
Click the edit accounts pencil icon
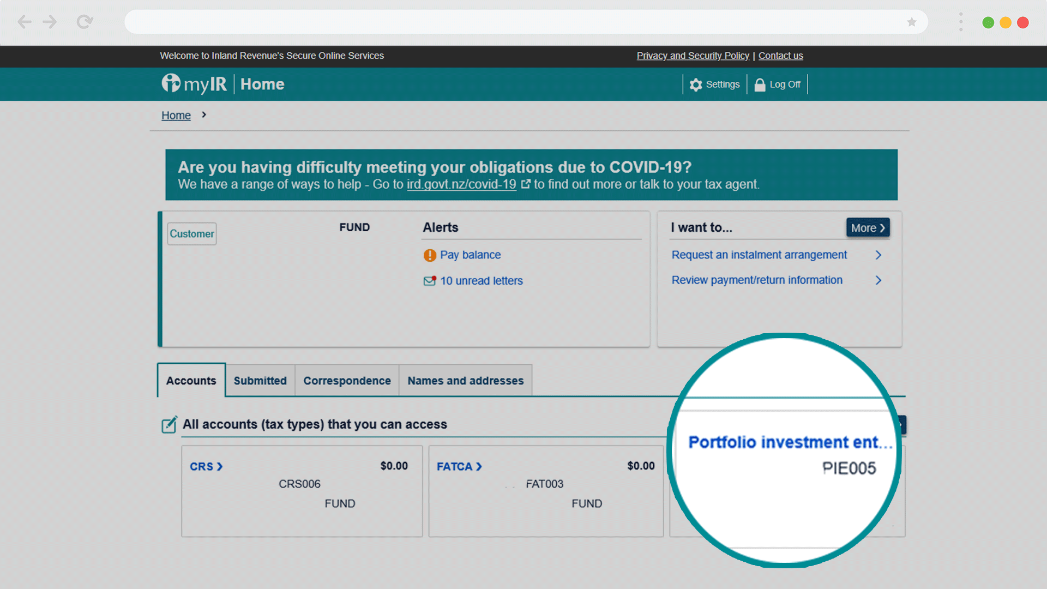click(169, 424)
